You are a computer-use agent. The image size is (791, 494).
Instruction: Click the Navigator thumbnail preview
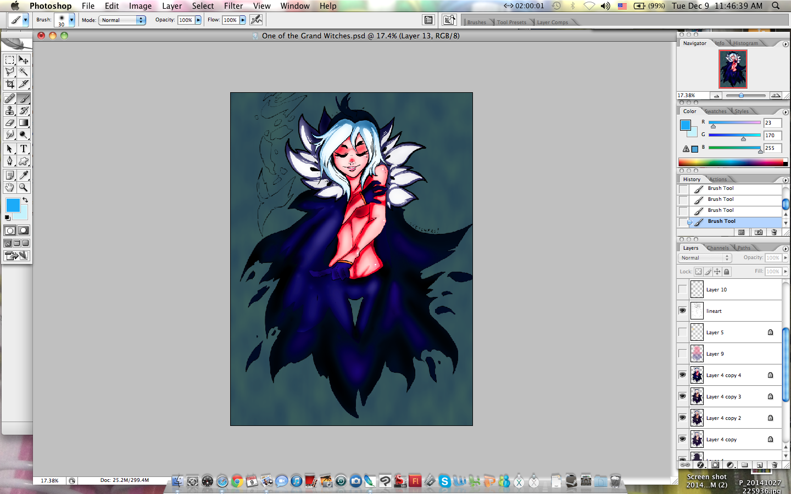pos(733,69)
